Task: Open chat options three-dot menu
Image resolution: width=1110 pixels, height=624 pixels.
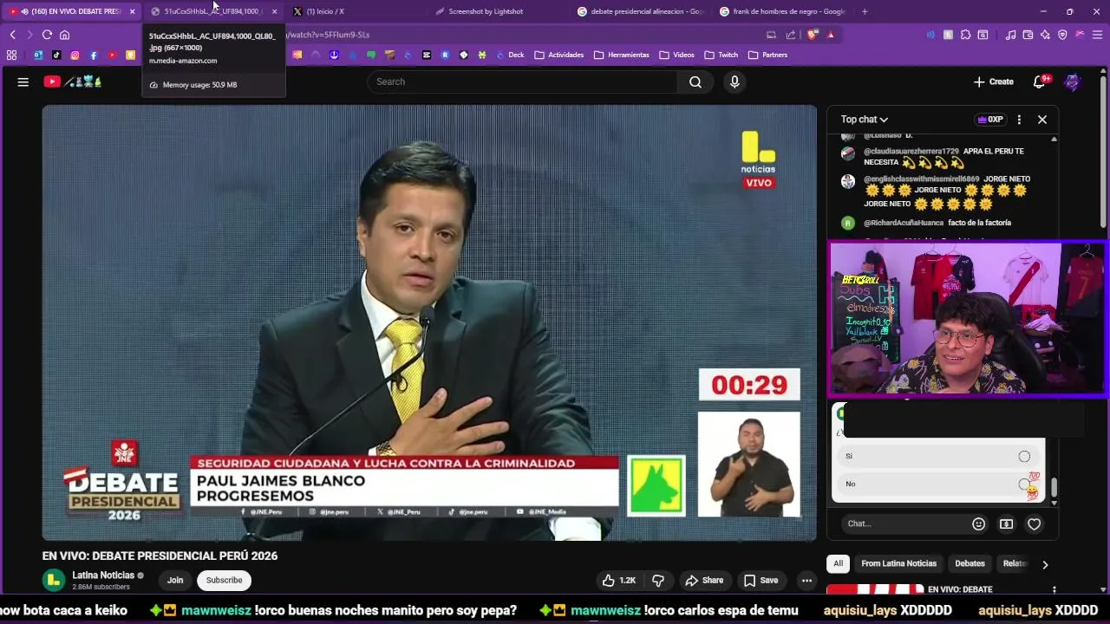Action: [x=1019, y=120]
